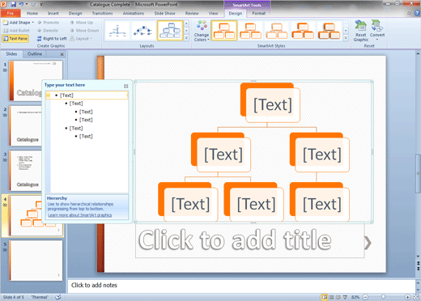Minimize the ribbon with the caret icon

[x=410, y=13]
